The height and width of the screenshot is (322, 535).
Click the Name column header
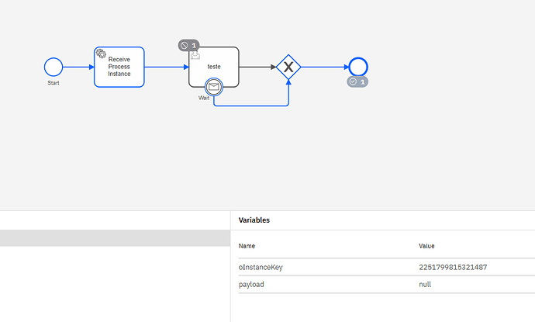pyautogui.click(x=247, y=246)
